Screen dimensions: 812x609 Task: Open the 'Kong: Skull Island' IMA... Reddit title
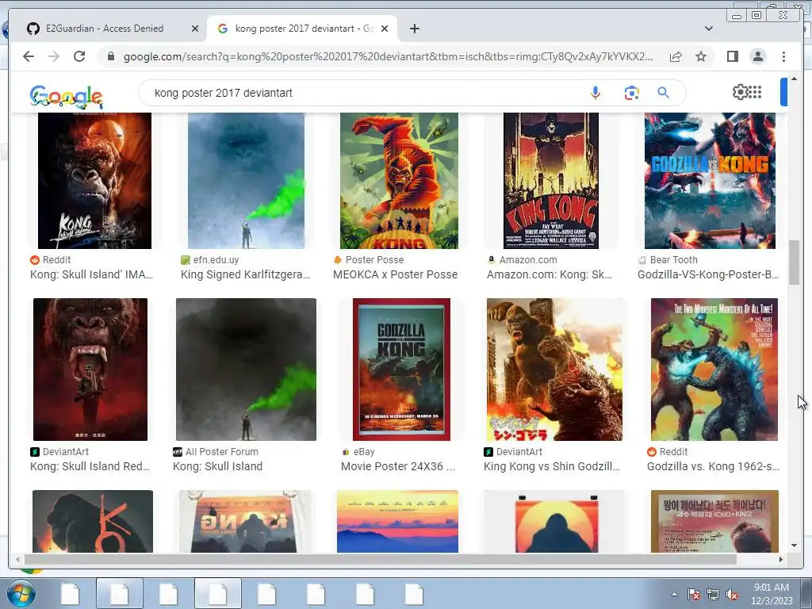(x=92, y=274)
